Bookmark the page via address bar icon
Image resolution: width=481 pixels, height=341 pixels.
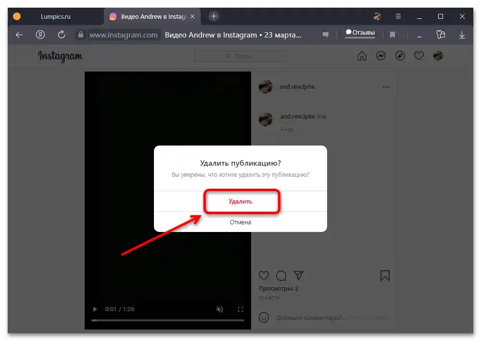392,35
